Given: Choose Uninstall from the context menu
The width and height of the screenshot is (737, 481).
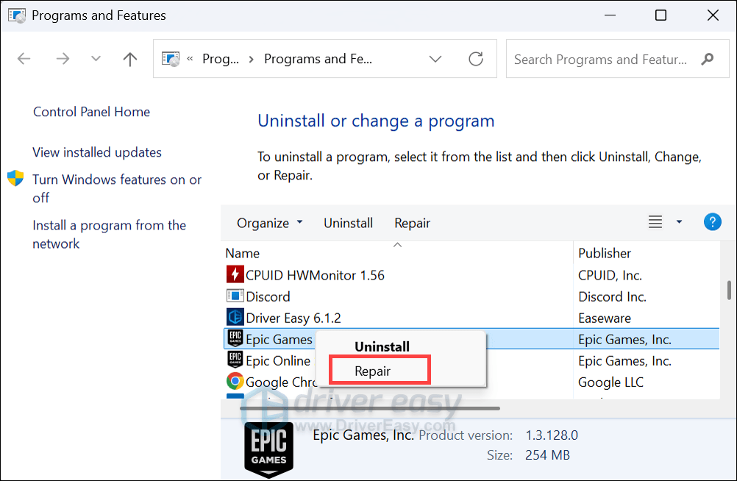Looking at the screenshot, I should [382, 346].
